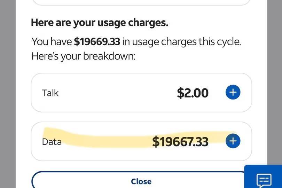Click the words "You have" in the summary
Screen dimensions: 282x188
click(52, 42)
